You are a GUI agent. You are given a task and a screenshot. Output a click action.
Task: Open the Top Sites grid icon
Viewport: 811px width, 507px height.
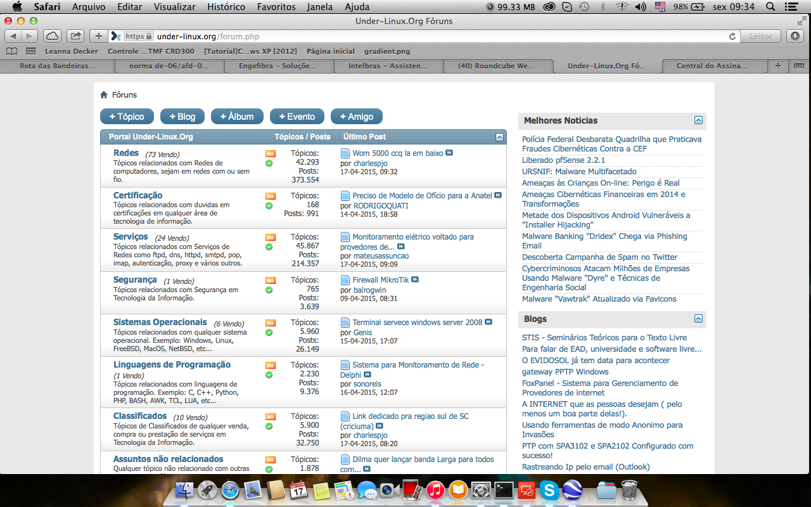(x=30, y=51)
